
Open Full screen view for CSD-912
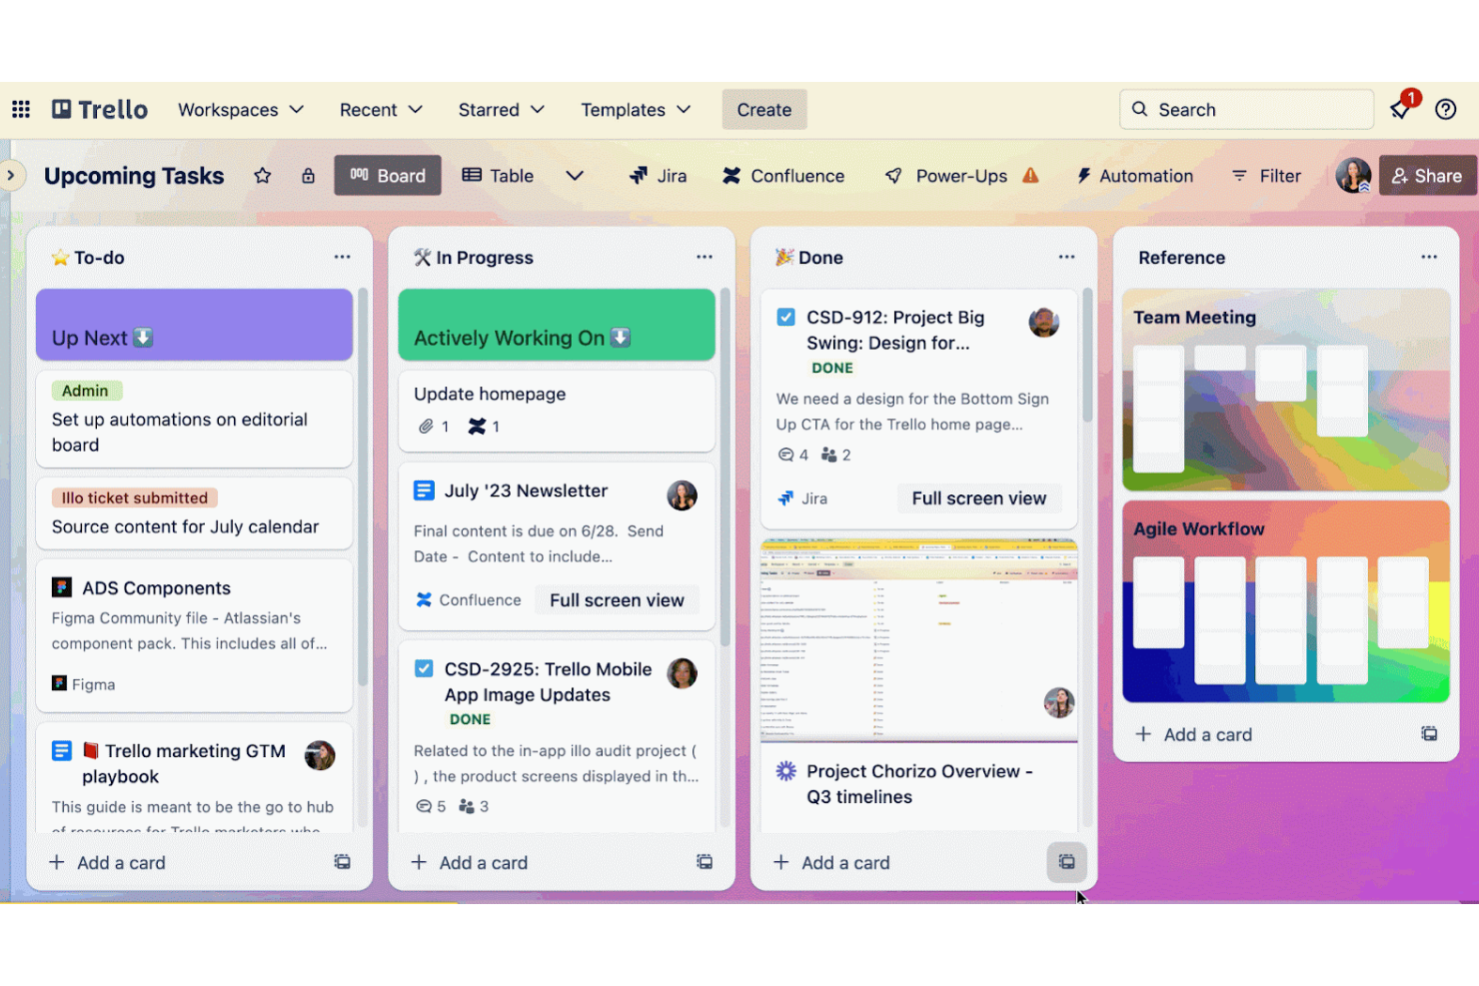(x=979, y=498)
